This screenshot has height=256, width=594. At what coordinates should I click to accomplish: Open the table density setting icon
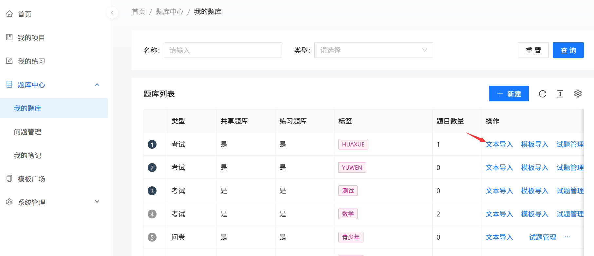click(560, 94)
